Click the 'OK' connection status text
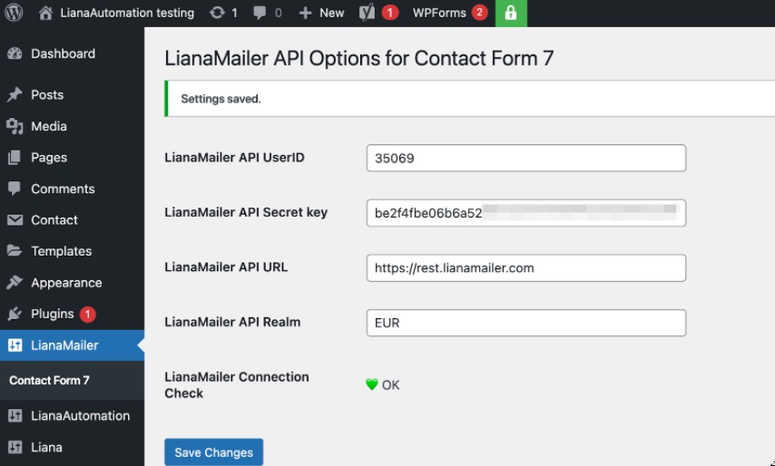Image resolution: width=775 pixels, height=466 pixels. click(x=390, y=385)
